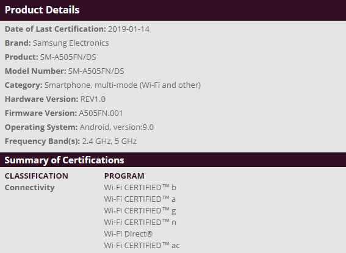Click the Model Number value SM-A505FN/DS
This screenshot has width=346, height=253.
point(96,71)
